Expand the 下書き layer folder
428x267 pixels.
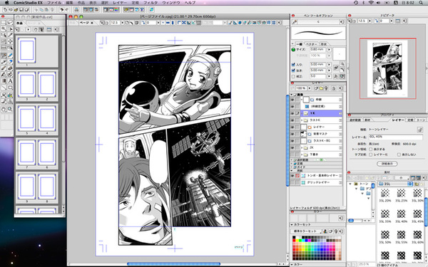(302, 155)
